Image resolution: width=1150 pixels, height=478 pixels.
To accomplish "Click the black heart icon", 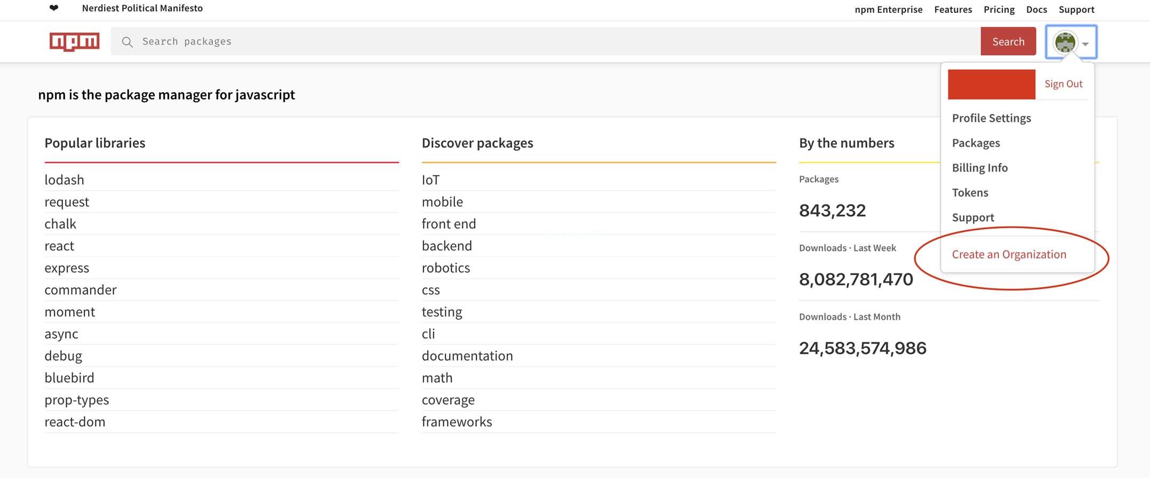I will tap(54, 8).
